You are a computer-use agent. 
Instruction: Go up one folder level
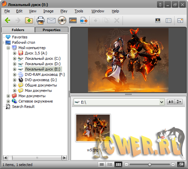click(x=29, y=20)
